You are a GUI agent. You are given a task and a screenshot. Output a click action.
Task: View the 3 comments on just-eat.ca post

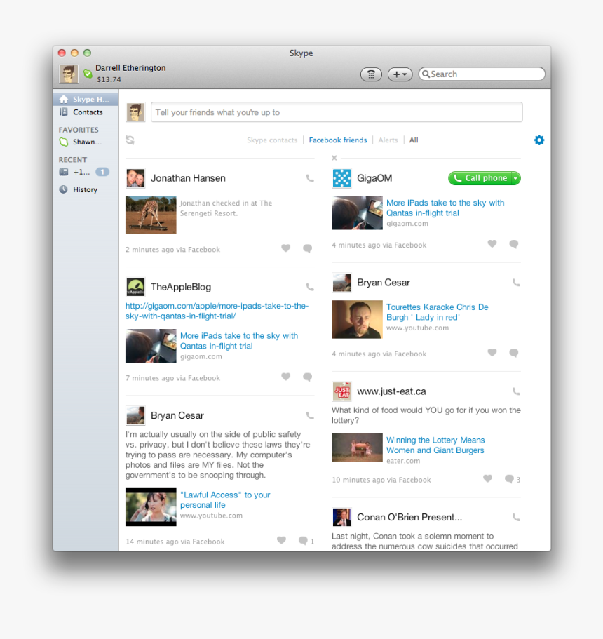pyautogui.click(x=512, y=479)
